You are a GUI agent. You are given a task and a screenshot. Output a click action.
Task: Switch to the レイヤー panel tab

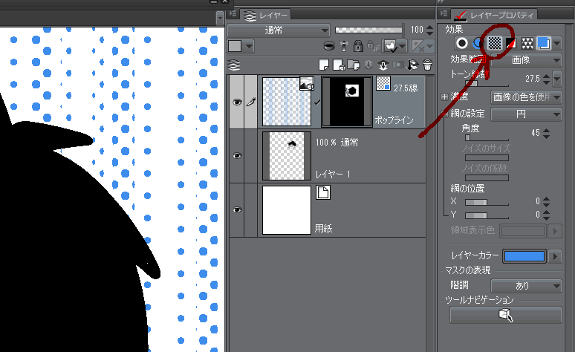click(x=267, y=13)
